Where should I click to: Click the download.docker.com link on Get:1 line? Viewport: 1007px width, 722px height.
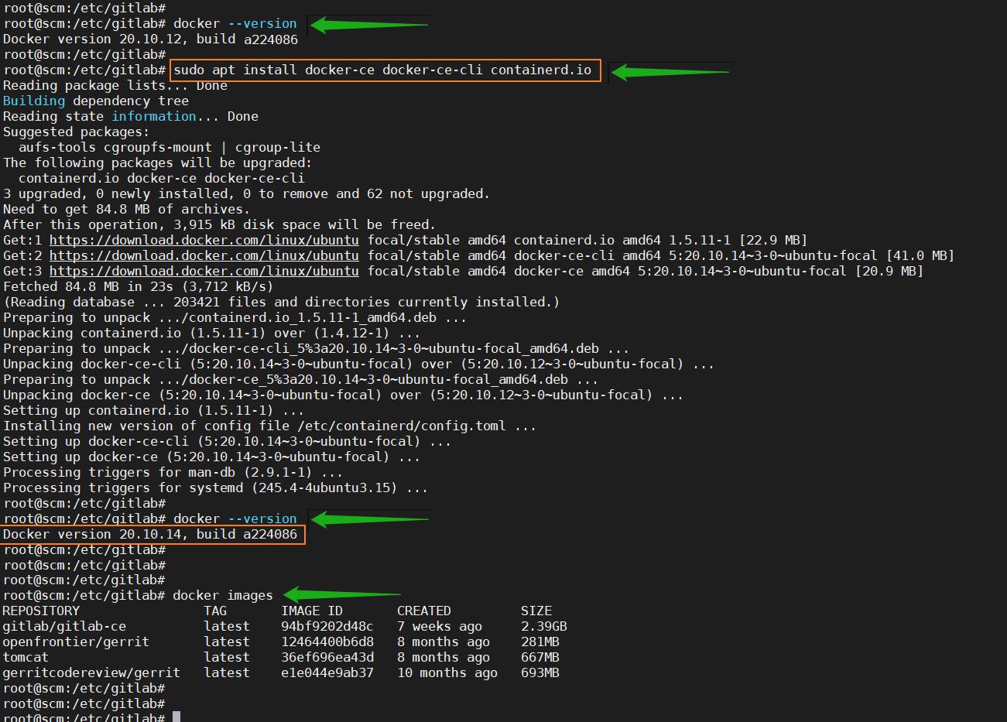click(204, 240)
